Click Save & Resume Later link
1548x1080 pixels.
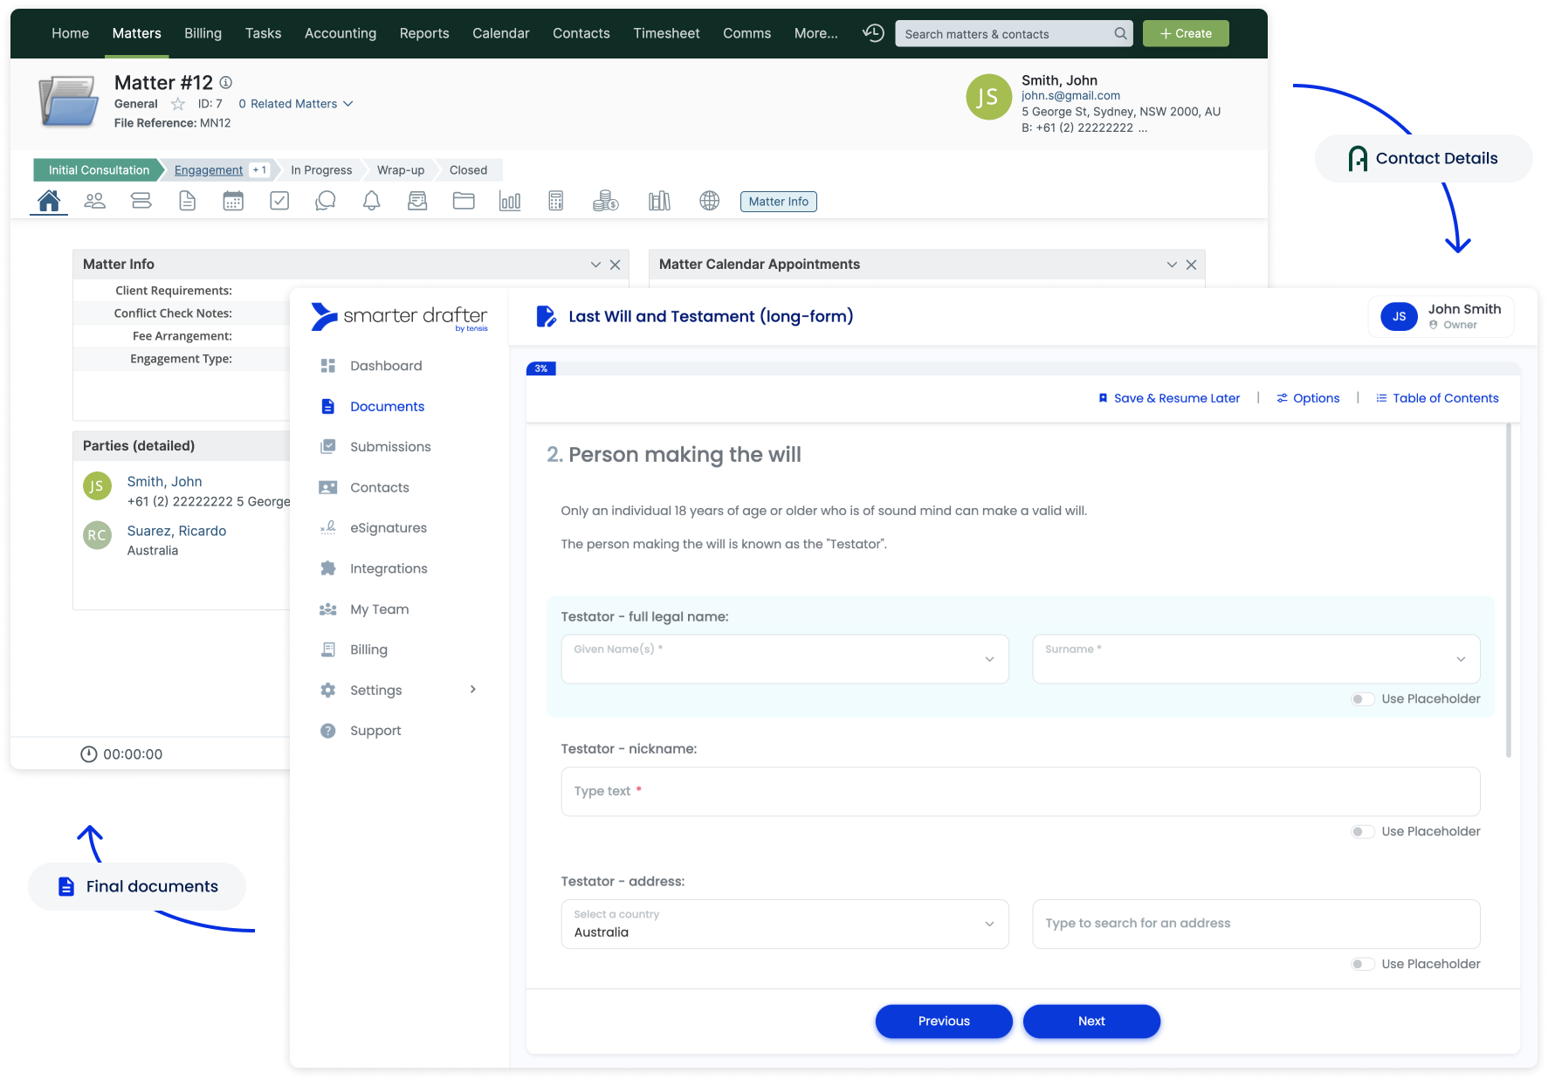pyautogui.click(x=1168, y=398)
